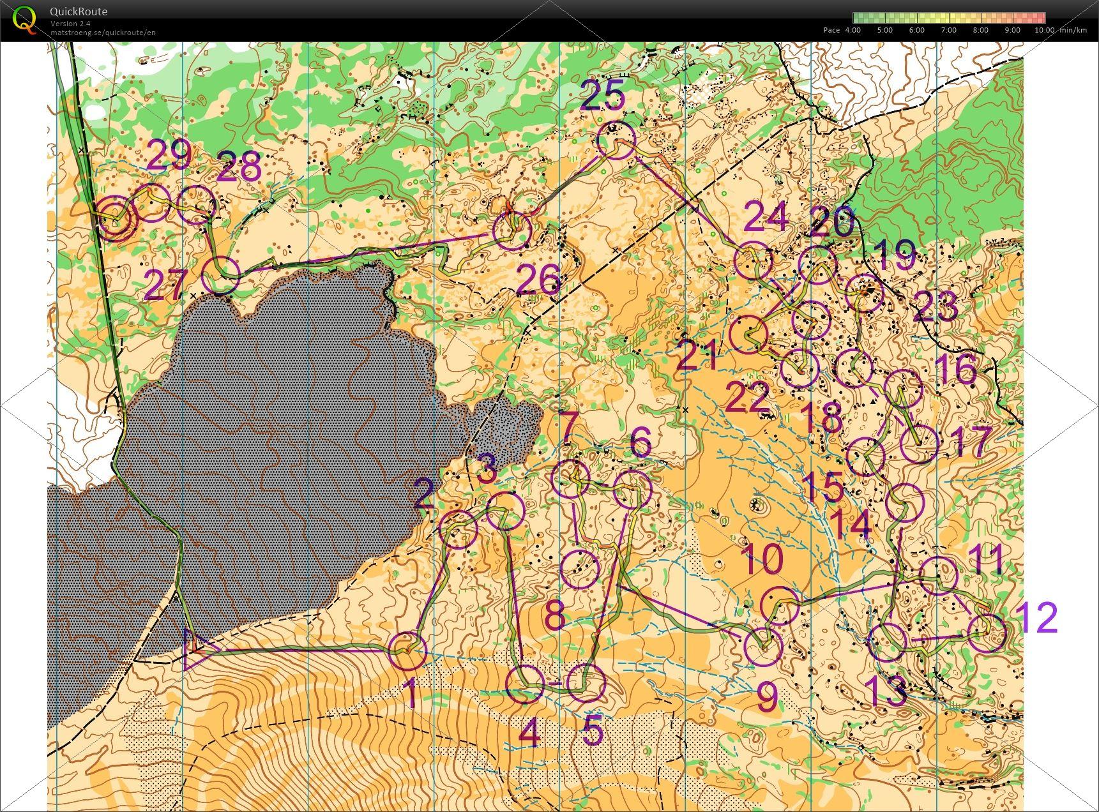Select the start triangle marker on map
Screen dimensions: 1099x812
pyautogui.click(x=195, y=649)
